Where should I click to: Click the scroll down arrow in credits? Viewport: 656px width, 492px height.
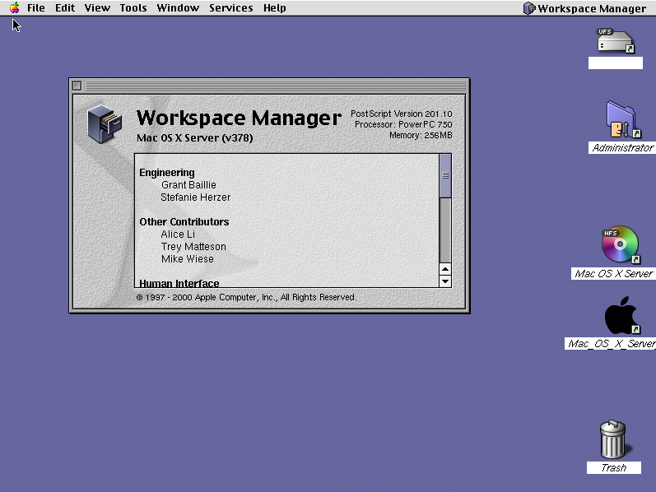[445, 281]
